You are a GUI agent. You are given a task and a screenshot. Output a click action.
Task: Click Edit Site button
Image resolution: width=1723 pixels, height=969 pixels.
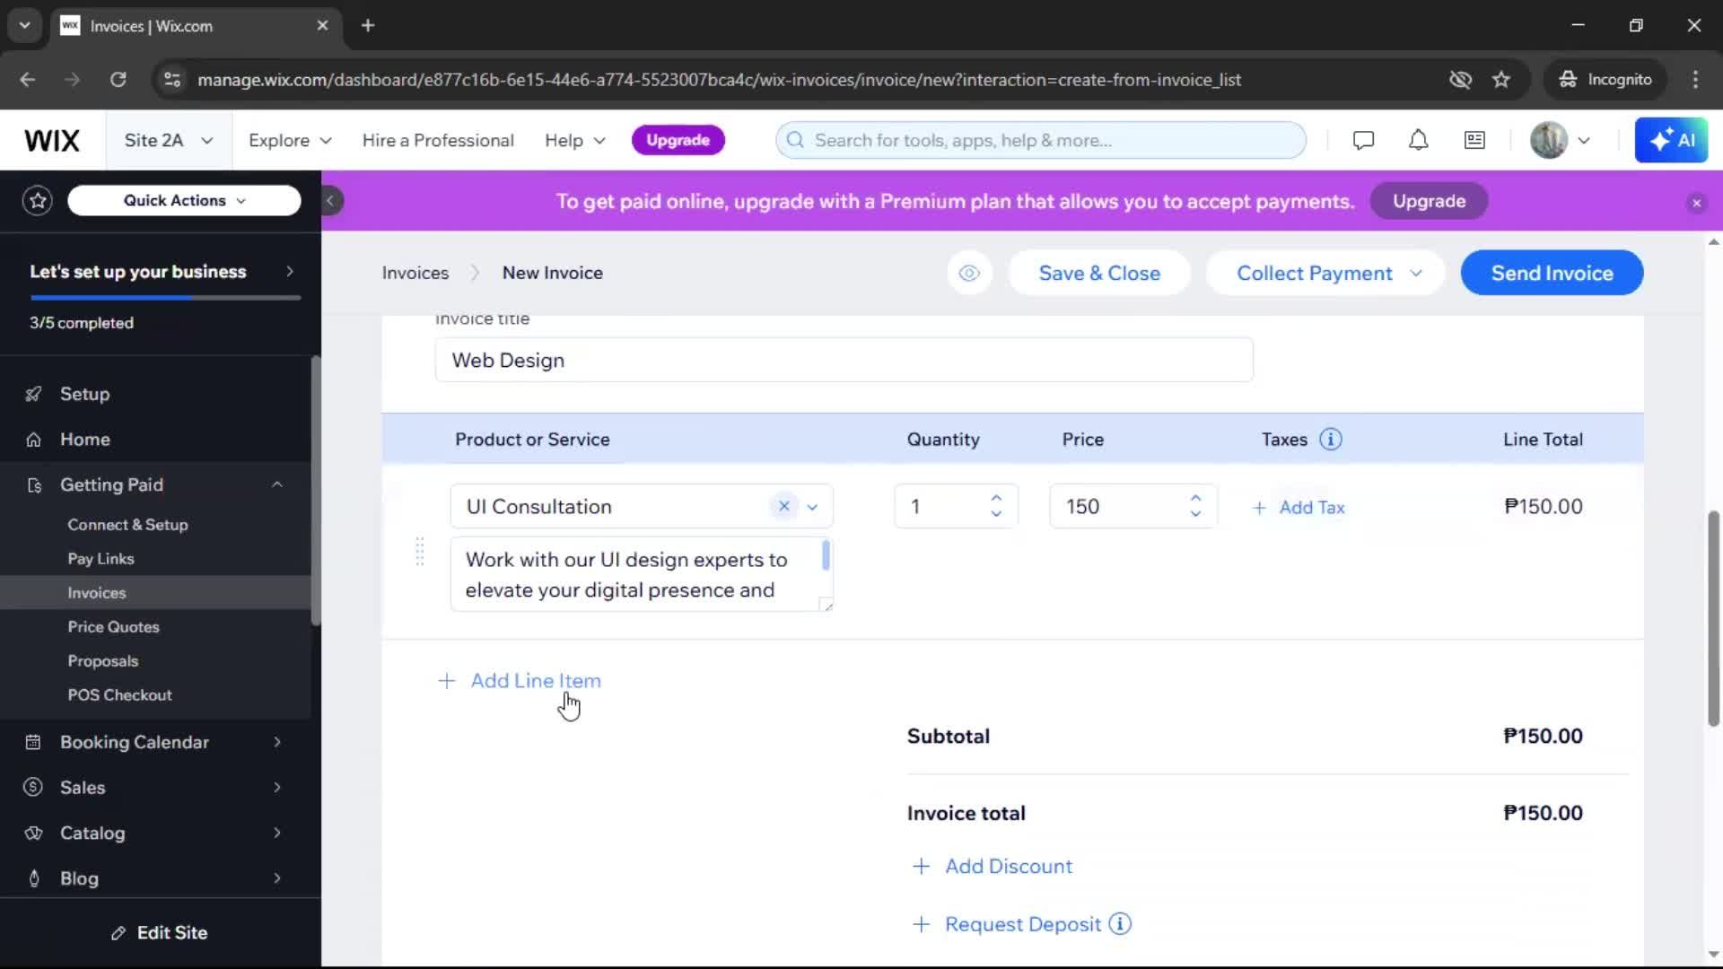click(160, 933)
